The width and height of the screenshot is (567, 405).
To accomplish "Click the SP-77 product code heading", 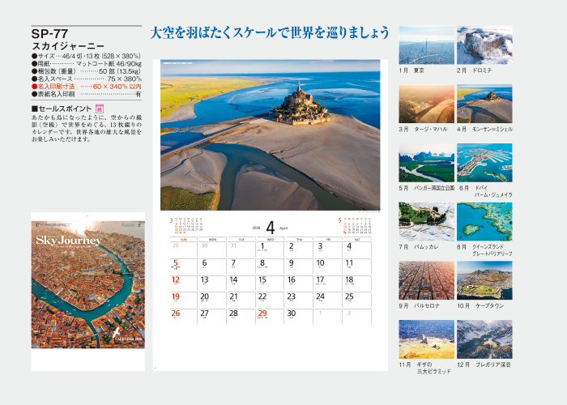I will [49, 34].
